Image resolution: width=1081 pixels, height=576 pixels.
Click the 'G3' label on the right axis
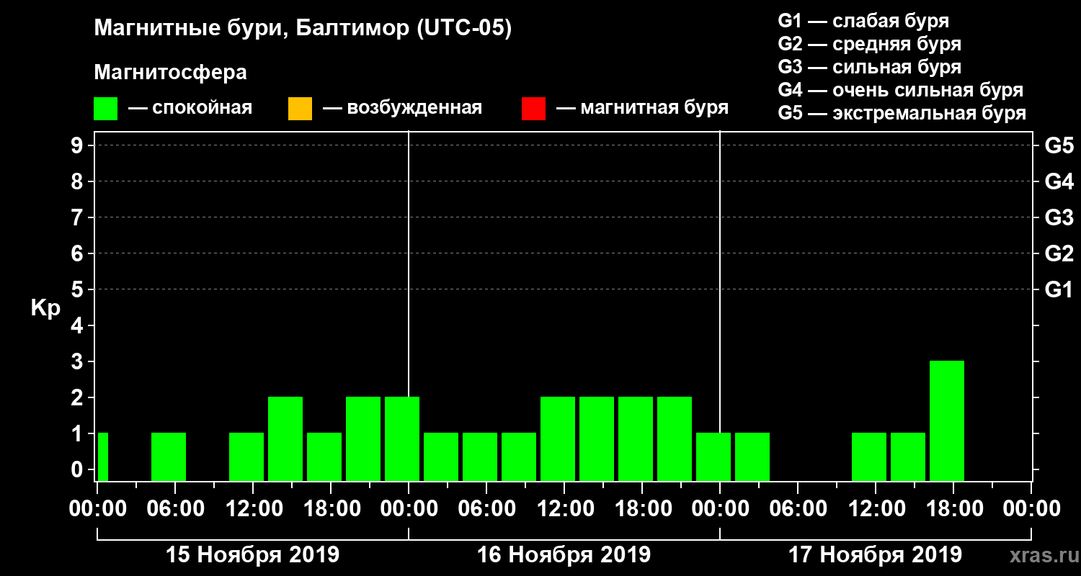coord(1059,217)
